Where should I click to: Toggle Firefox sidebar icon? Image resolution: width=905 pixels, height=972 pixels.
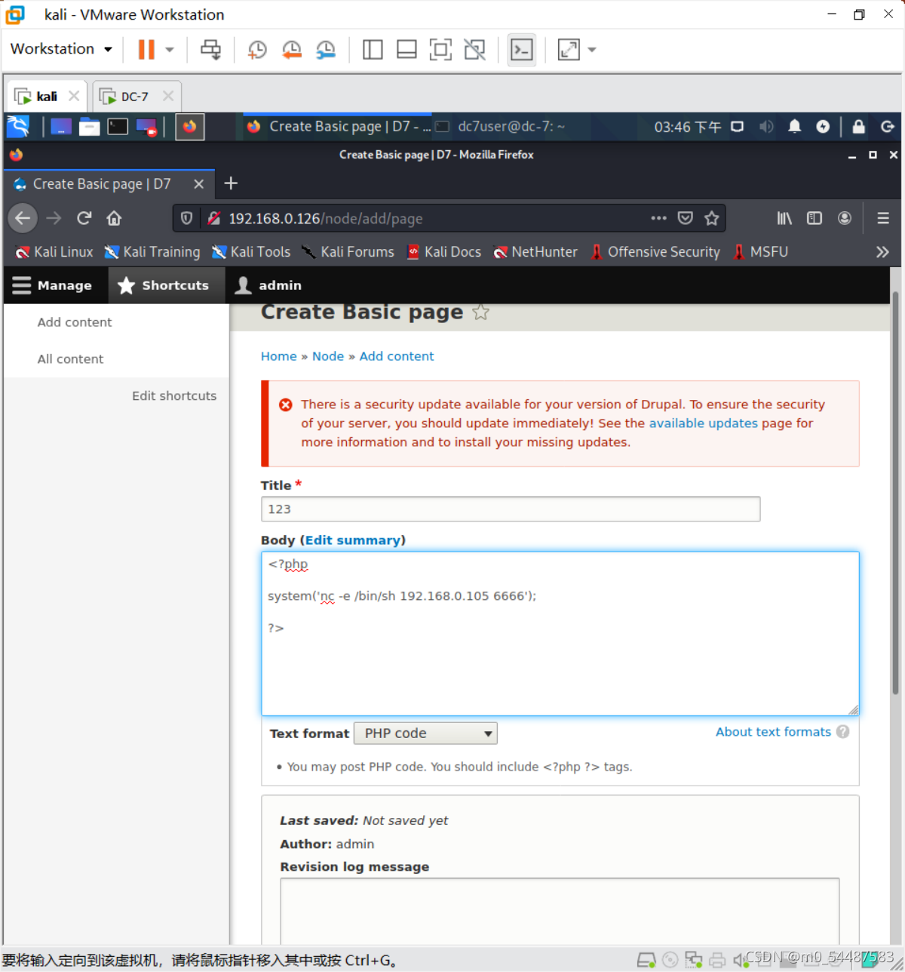click(x=814, y=218)
